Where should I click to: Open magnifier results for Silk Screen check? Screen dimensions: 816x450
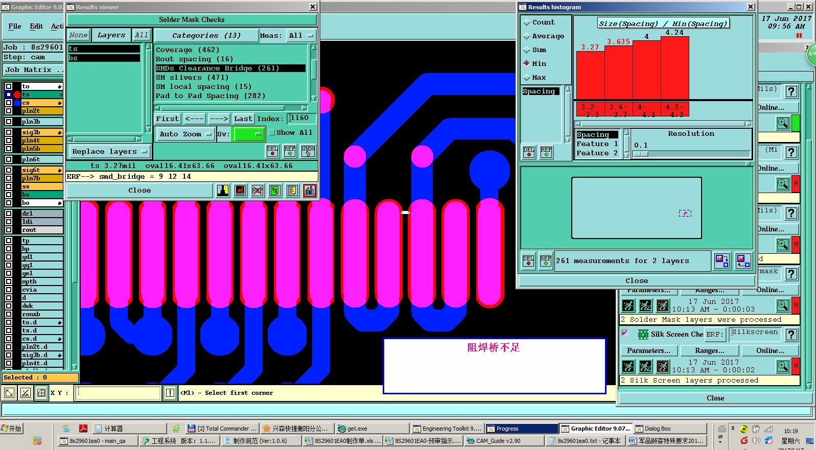pyautogui.click(x=783, y=366)
